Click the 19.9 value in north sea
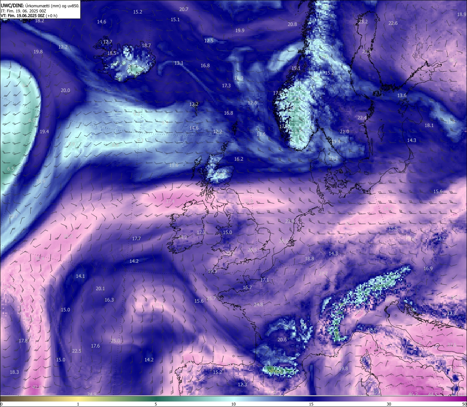The width and height of the screenshot is (467, 407). [240, 31]
